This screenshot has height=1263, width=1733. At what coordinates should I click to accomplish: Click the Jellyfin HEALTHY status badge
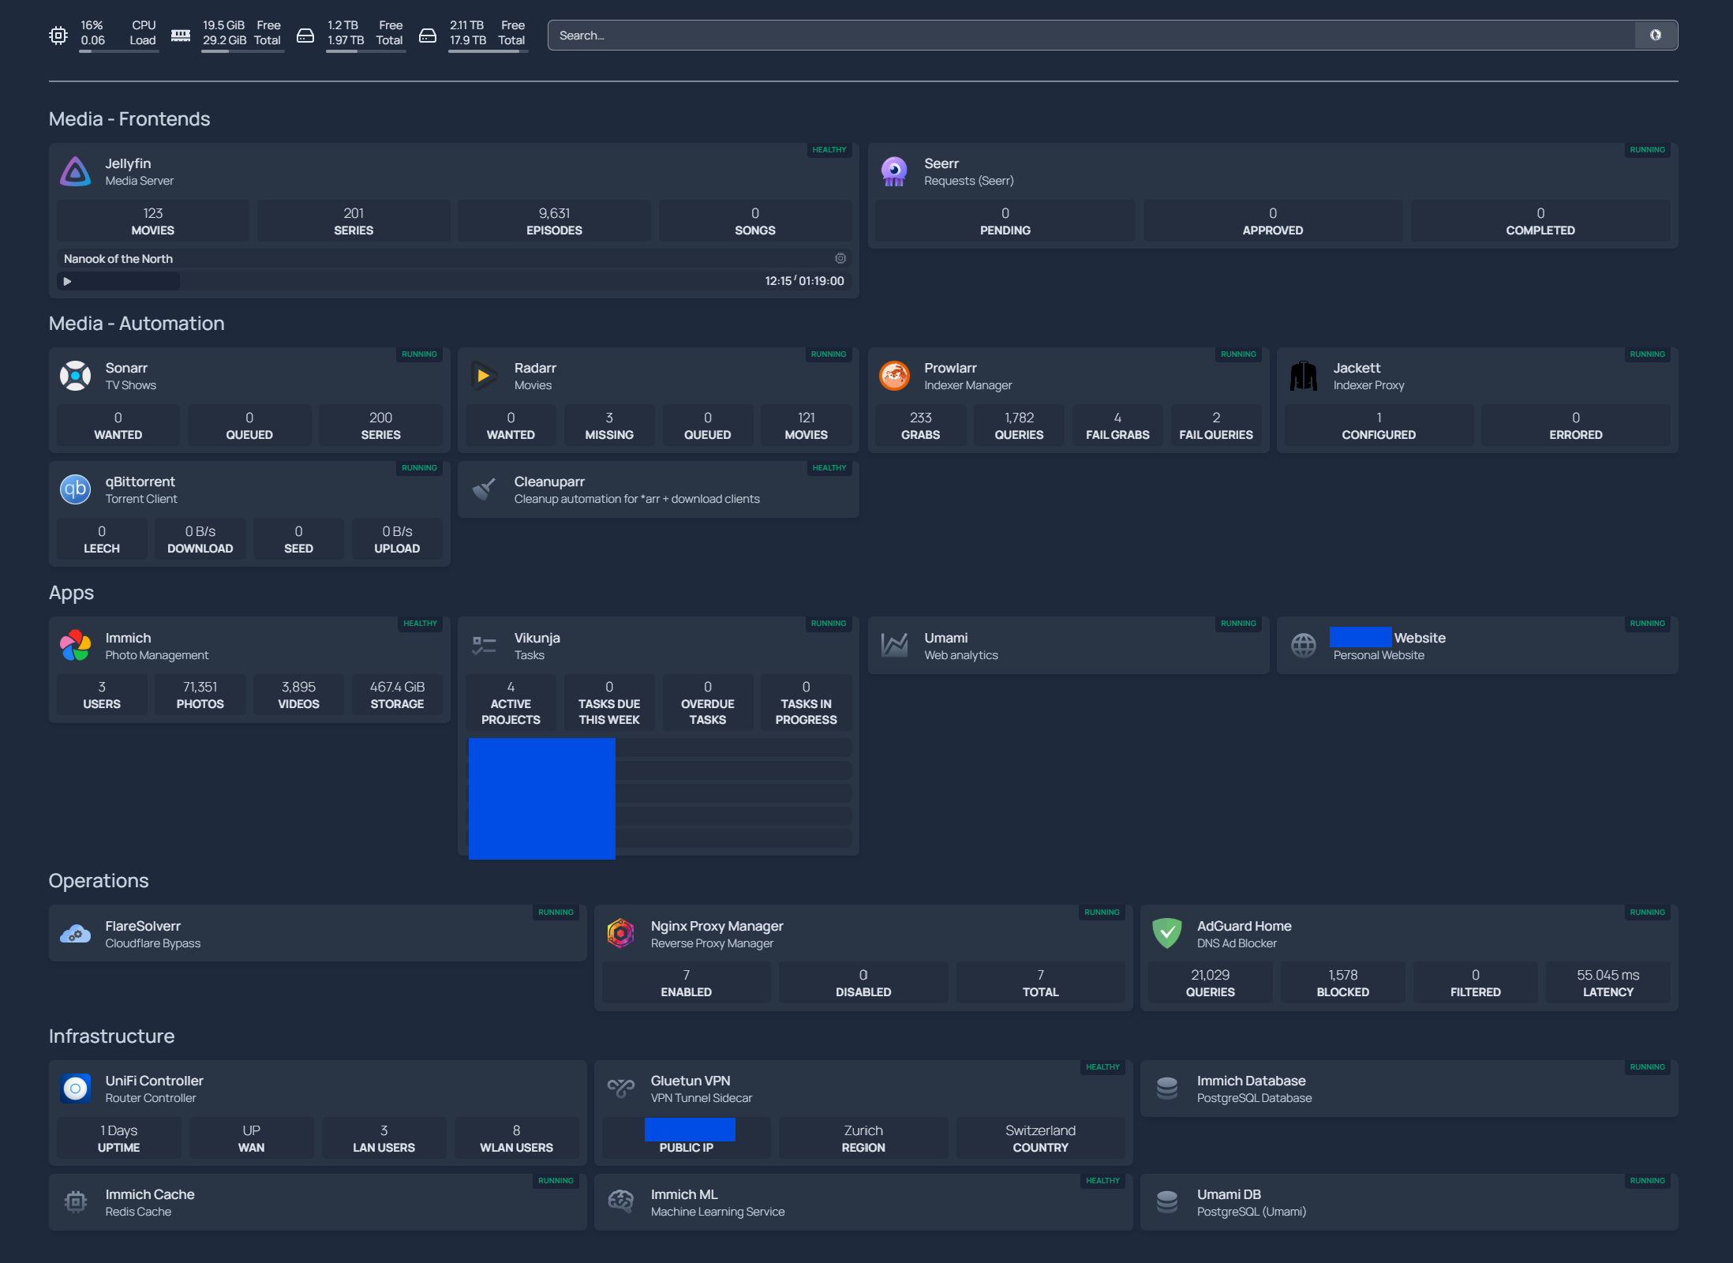(x=829, y=150)
